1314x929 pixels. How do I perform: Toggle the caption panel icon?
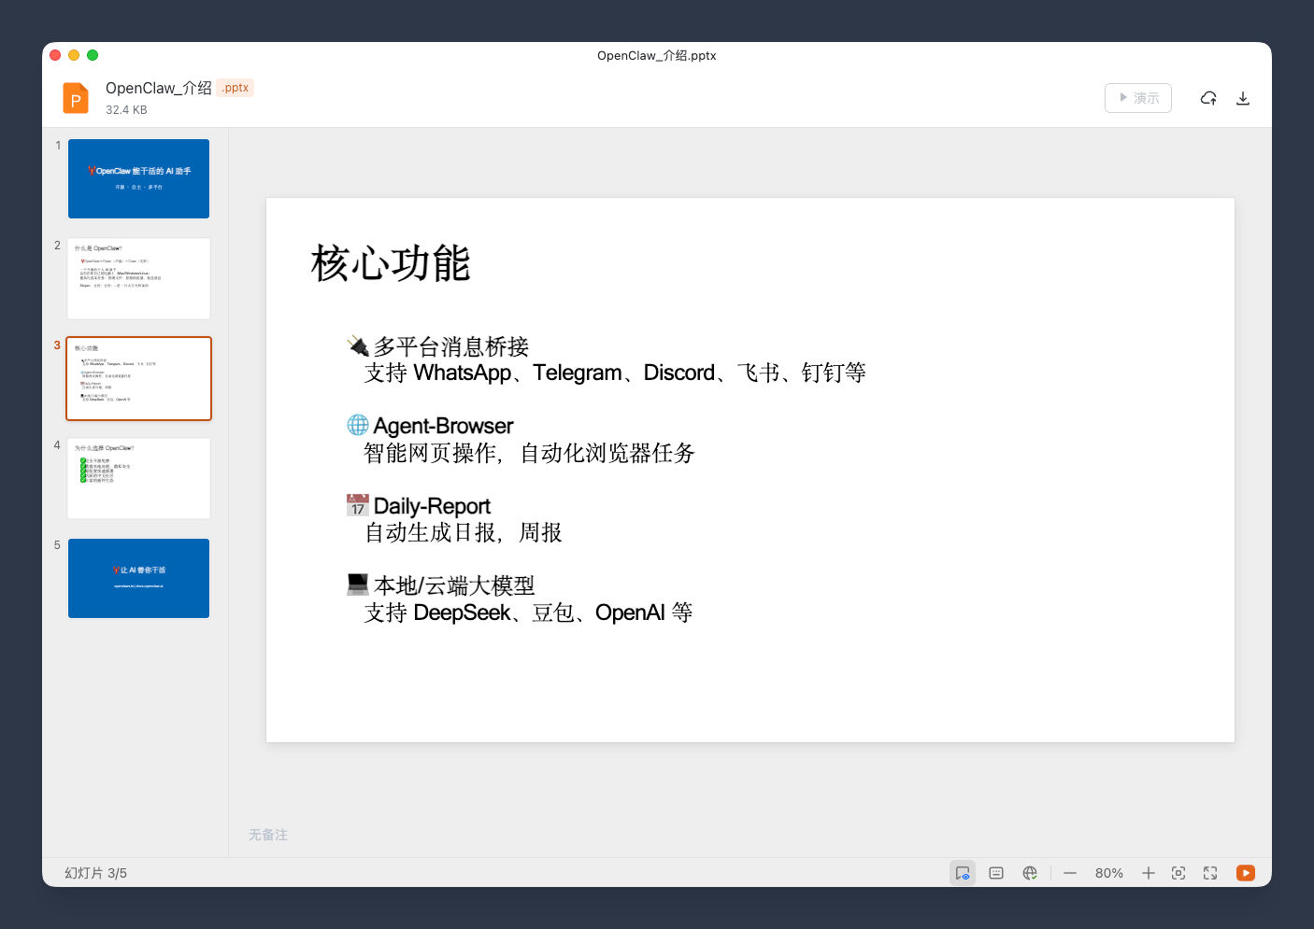click(996, 873)
